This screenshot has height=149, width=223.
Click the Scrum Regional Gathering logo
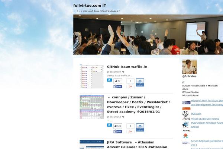(186, 143)
